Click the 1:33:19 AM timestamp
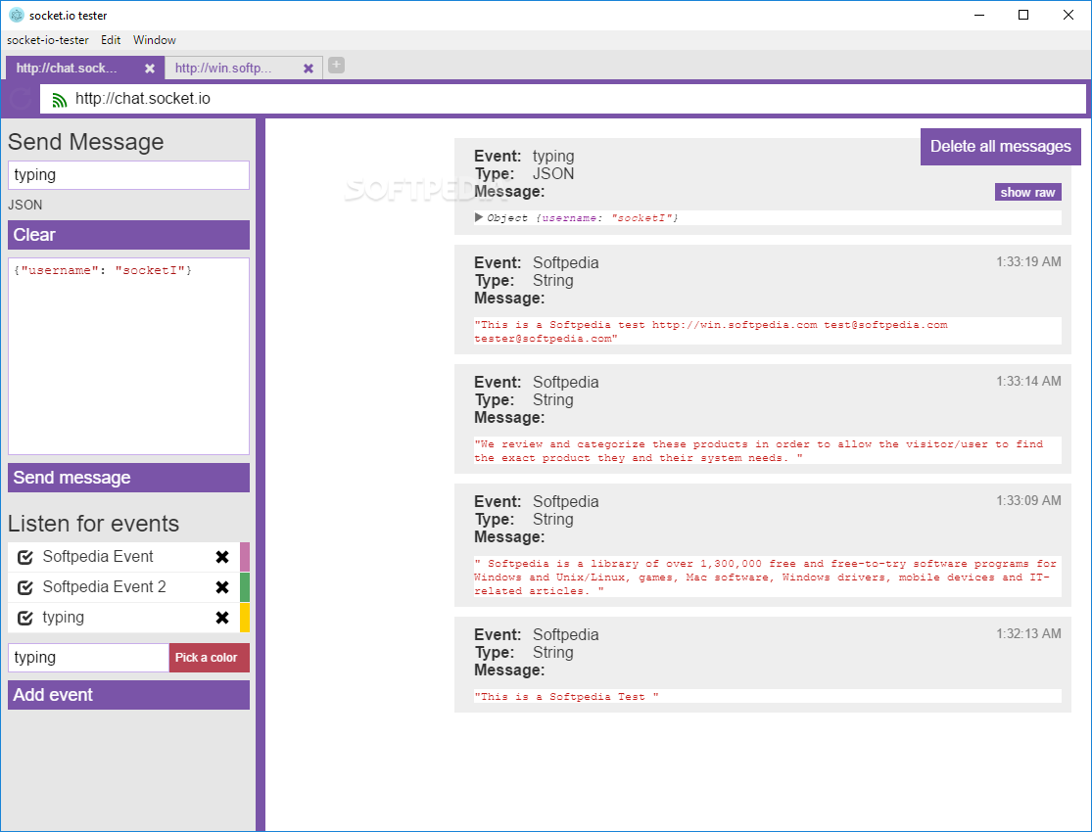Viewport: 1092px width, 832px height. [1028, 261]
